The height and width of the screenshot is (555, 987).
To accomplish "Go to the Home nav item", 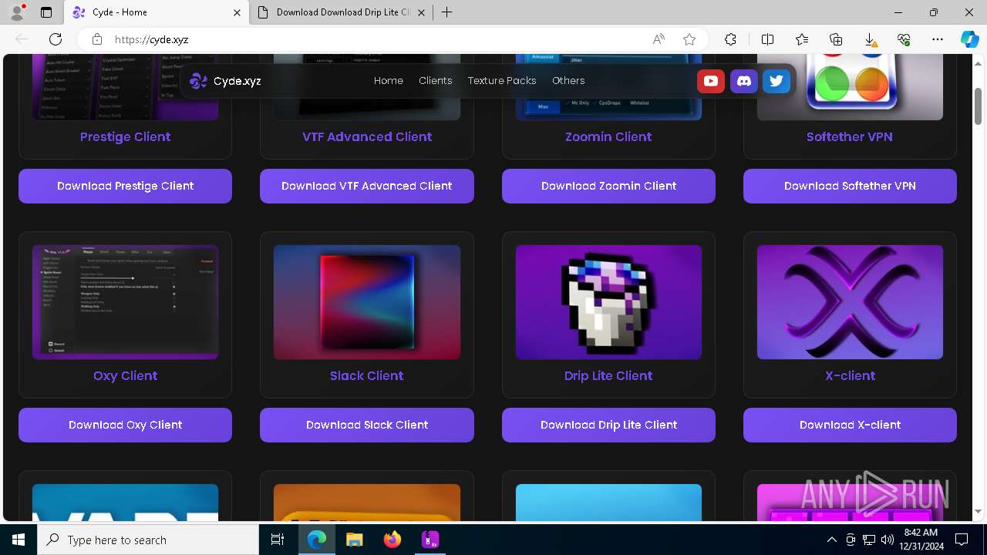I will point(389,81).
